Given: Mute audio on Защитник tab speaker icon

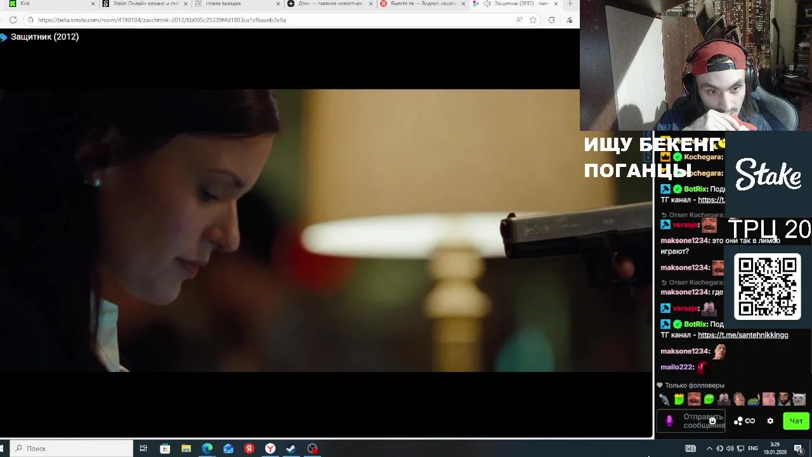Looking at the screenshot, I should pyautogui.click(x=487, y=4).
